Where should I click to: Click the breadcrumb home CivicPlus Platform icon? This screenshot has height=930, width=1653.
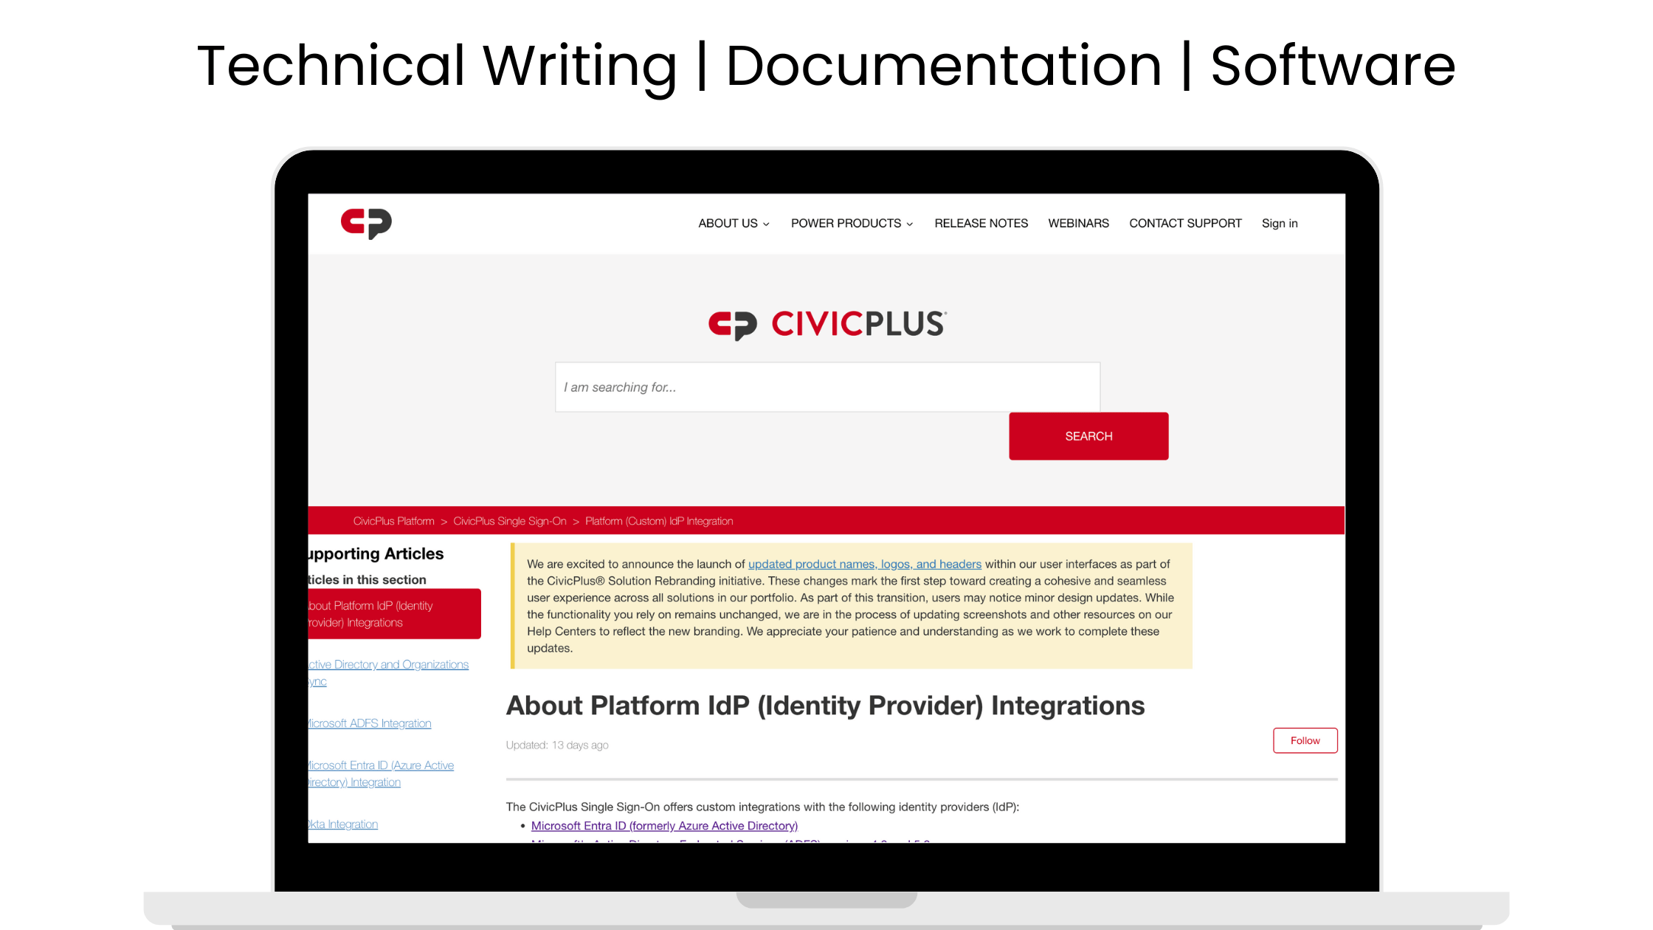click(x=393, y=520)
